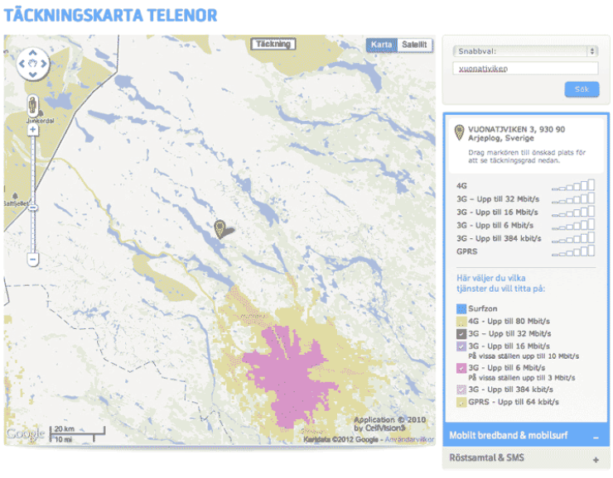Screen dimensions: 613x478
Task: Click the 4G signal strength bars
Action: 573,185
